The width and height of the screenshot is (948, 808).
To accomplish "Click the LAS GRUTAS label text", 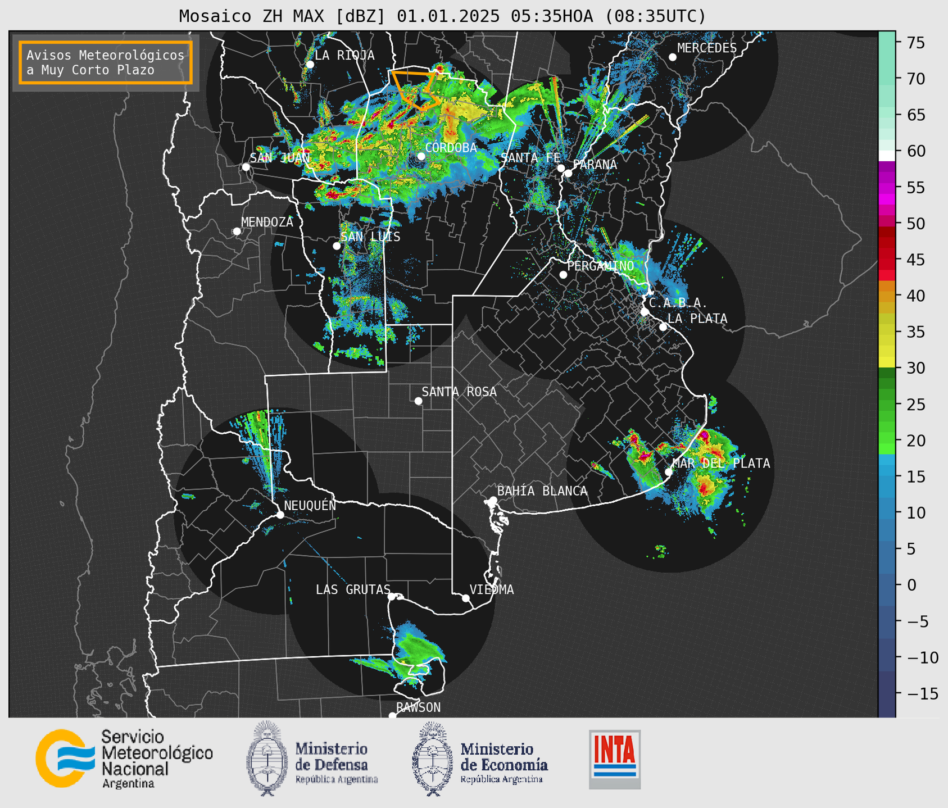I will pos(353,589).
